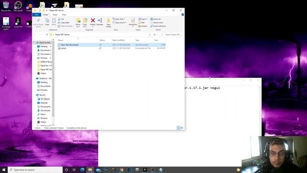Switch to large icons view in status bar
This screenshot has width=307, height=173.
(x=182, y=128)
